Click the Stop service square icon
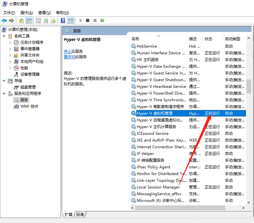254x223 pixels. (88, 20)
